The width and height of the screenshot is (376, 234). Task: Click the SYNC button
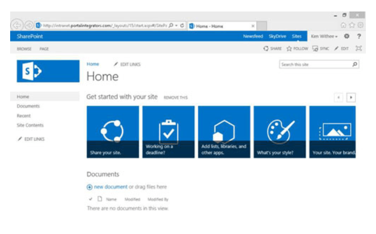tap(321, 49)
